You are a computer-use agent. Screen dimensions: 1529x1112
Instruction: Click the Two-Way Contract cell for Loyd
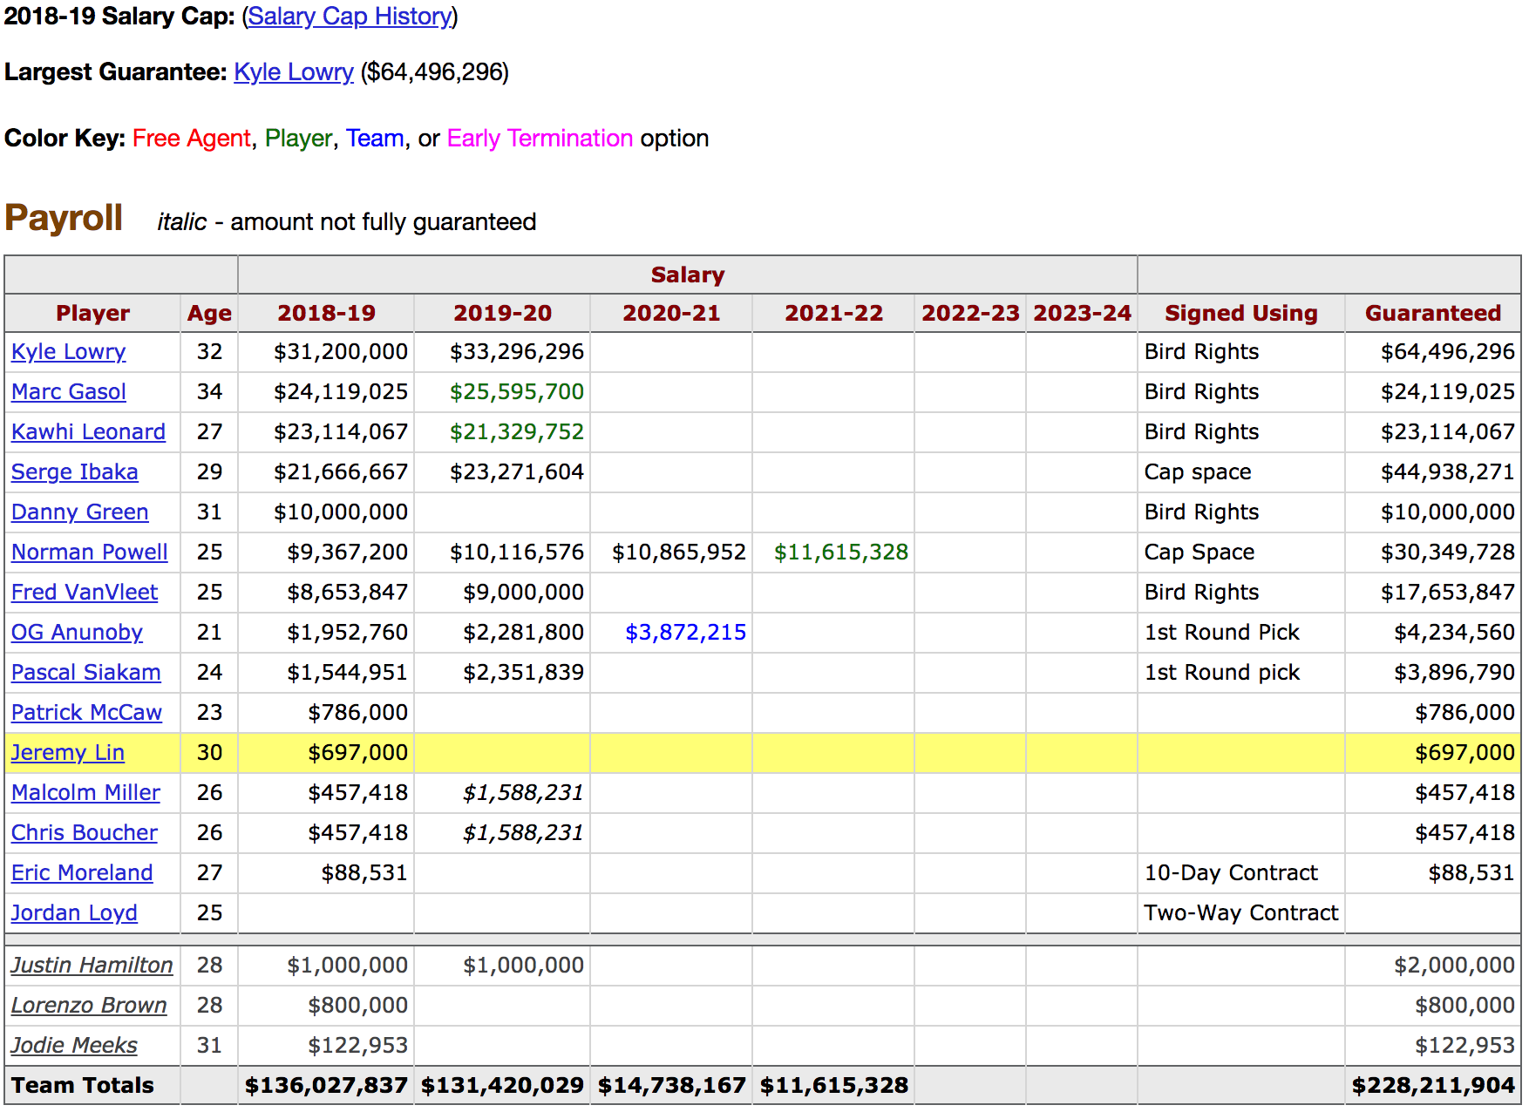[x=1241, y=913]
